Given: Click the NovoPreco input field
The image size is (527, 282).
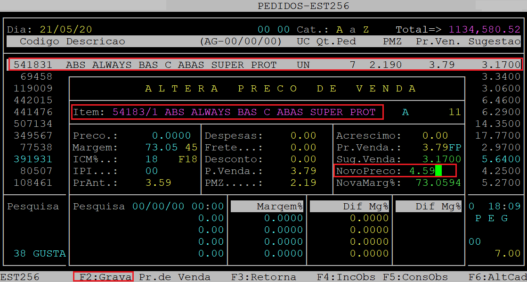Looking at the screenshot, I should coord(422,171).
